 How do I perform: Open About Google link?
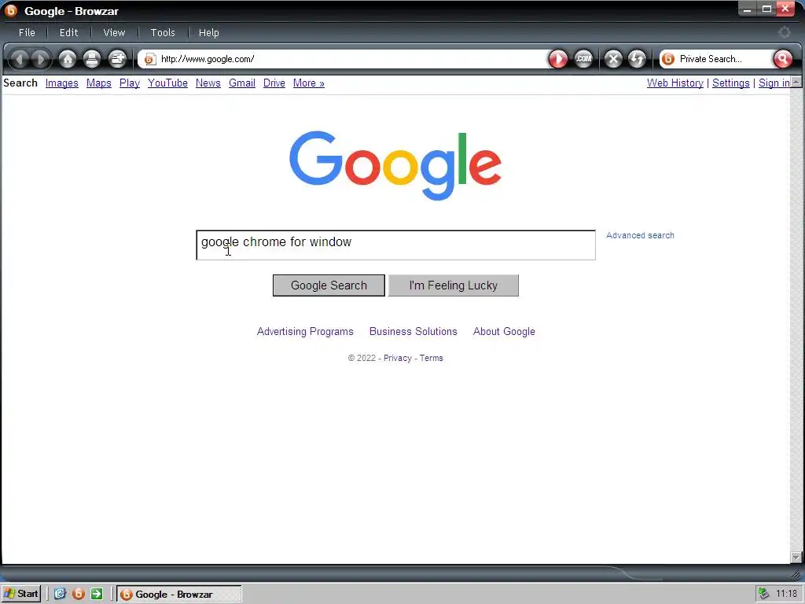[504, 332]
